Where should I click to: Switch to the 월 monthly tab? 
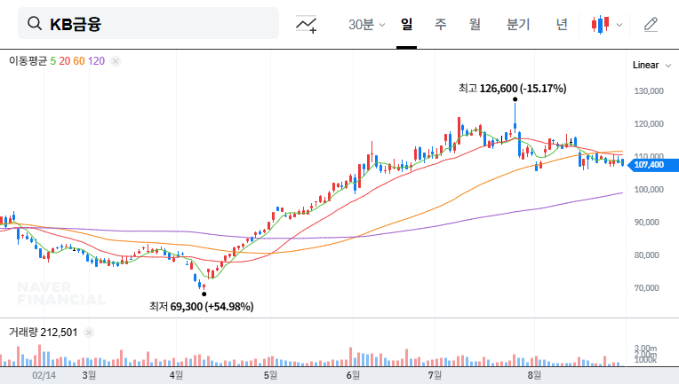coord(475,24)
